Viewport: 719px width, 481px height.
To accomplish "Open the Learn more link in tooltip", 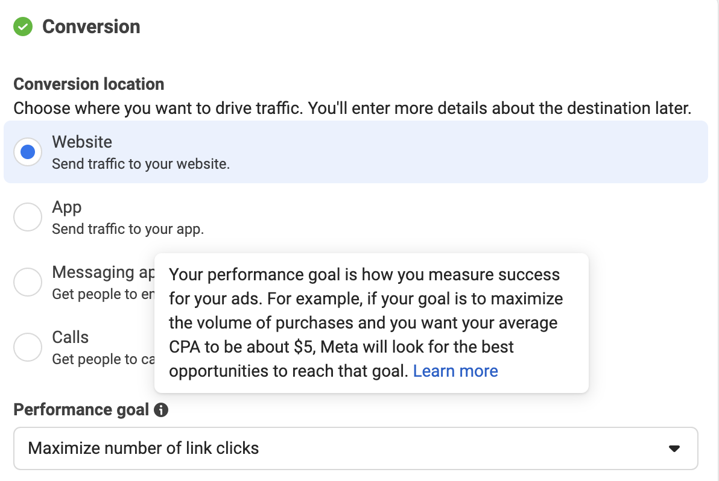I will pos(455,371).
